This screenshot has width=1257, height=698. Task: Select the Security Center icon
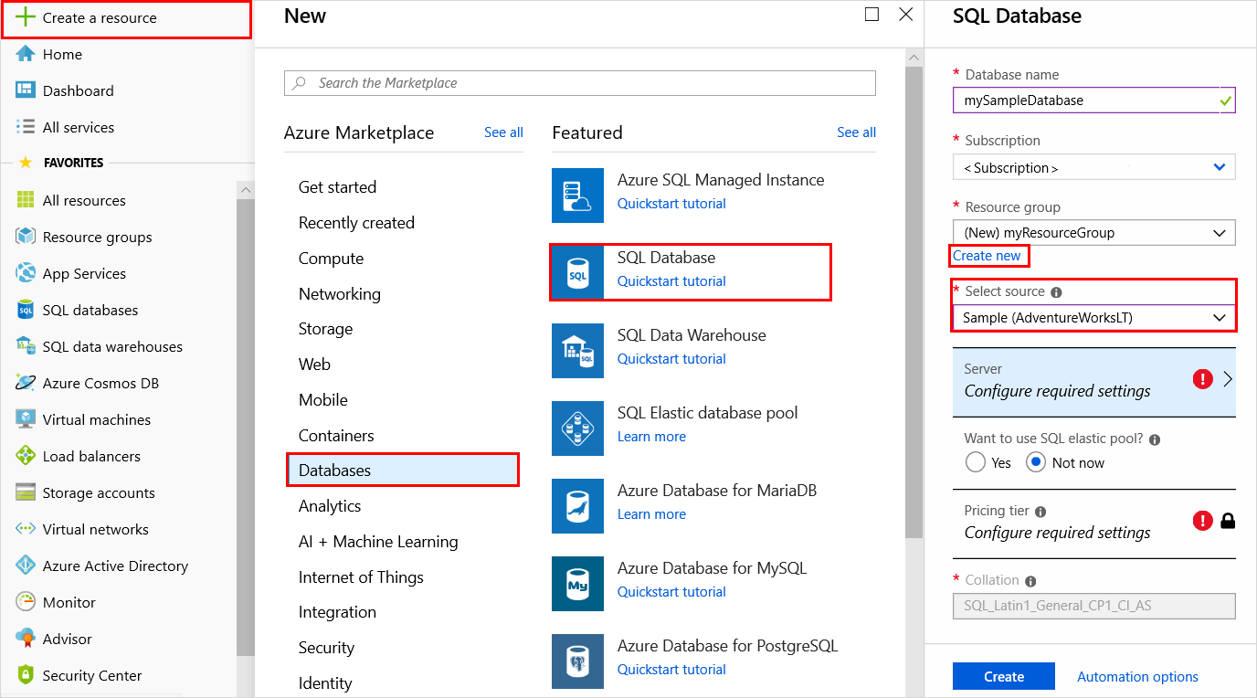click(25, 675)
